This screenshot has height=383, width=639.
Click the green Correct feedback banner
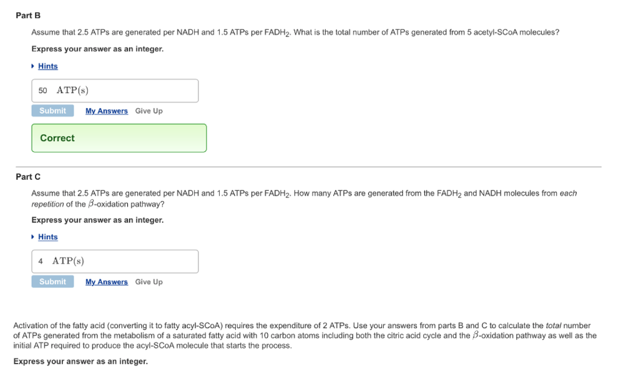click(119, 137)
